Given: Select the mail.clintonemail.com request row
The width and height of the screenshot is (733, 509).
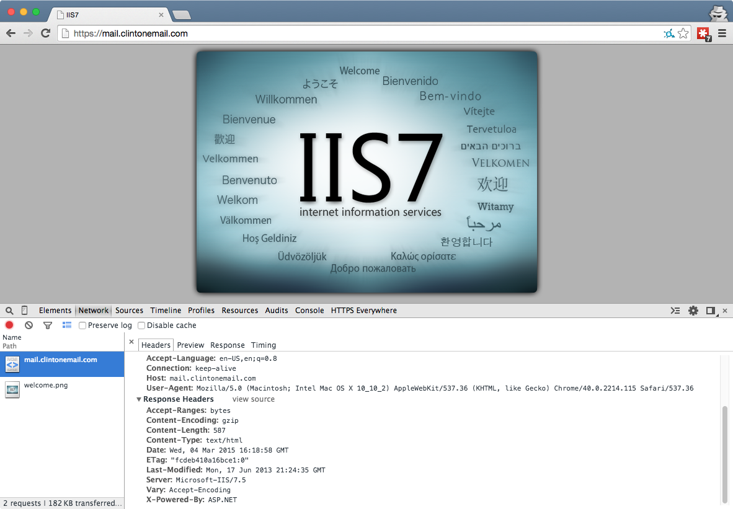Looking at the screenshot, I should click(x=62, y=364).
